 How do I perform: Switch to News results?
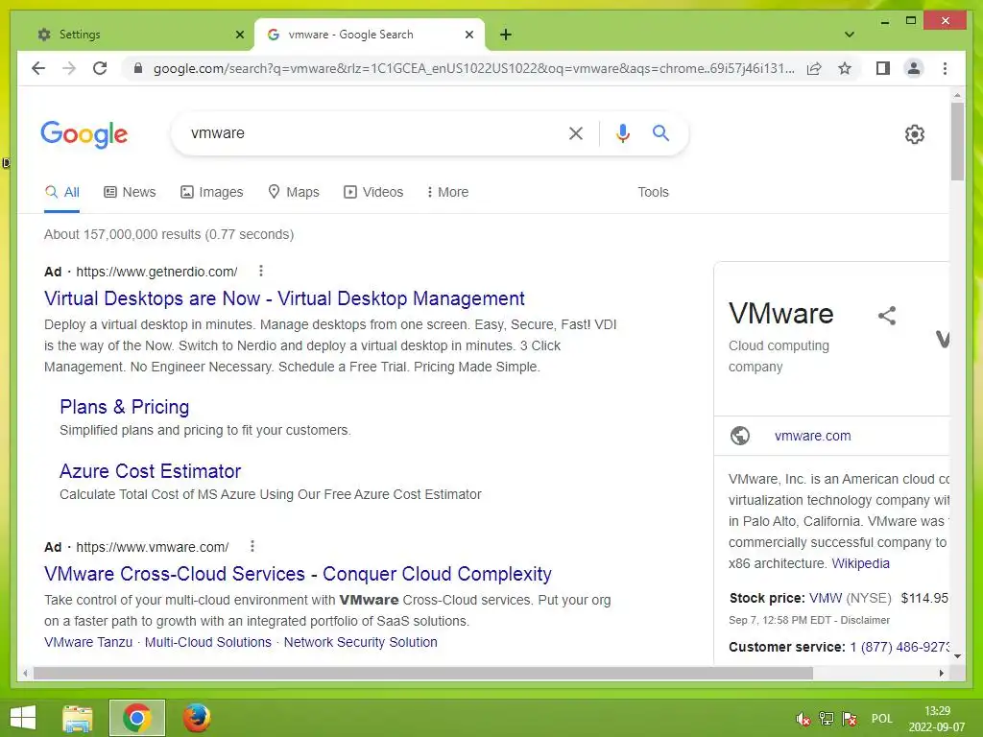pos(130,192)
